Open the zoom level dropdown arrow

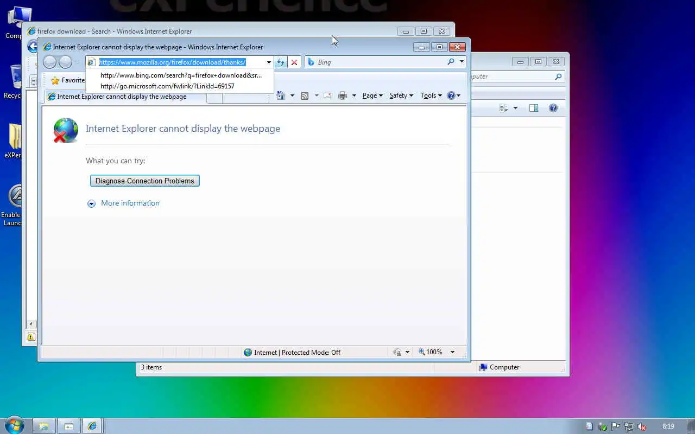click(452, 352)
